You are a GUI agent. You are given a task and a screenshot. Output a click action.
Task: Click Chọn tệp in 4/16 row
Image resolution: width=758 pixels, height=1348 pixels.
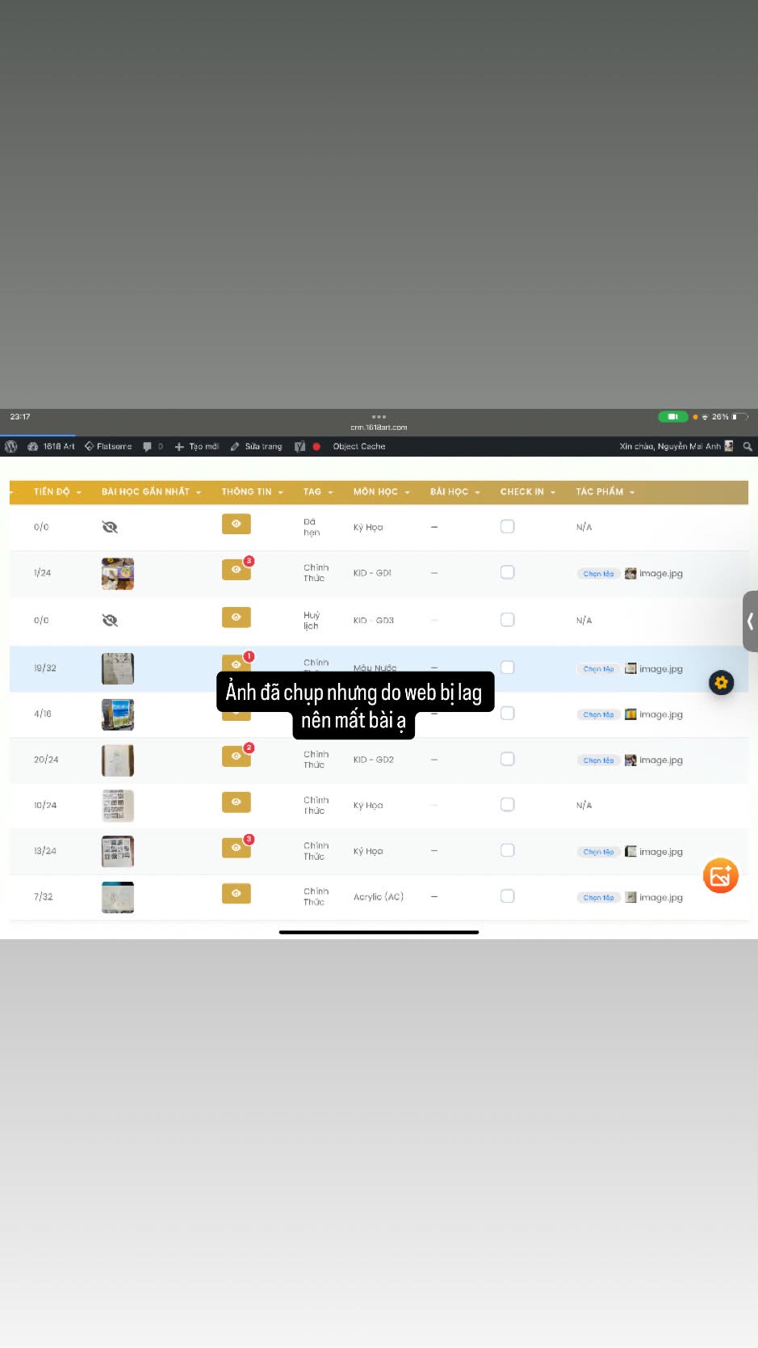click(x=598, y=714)
